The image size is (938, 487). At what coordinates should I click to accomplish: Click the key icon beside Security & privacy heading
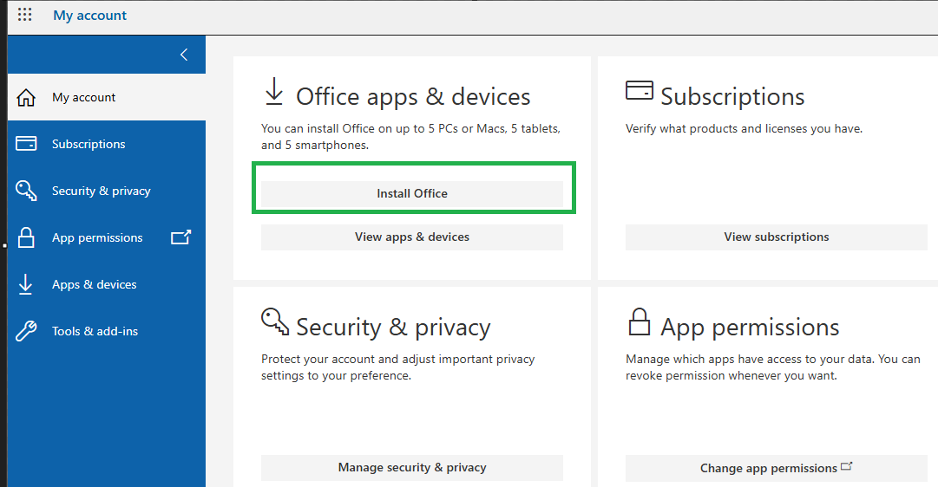point(275,321)
